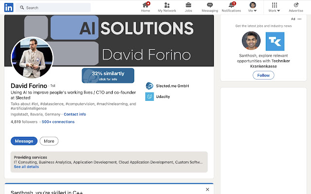Viewport: 311px width, 194px height.
Task: Click Santhosh's photo in the ad
Action: tap(251, 41)
